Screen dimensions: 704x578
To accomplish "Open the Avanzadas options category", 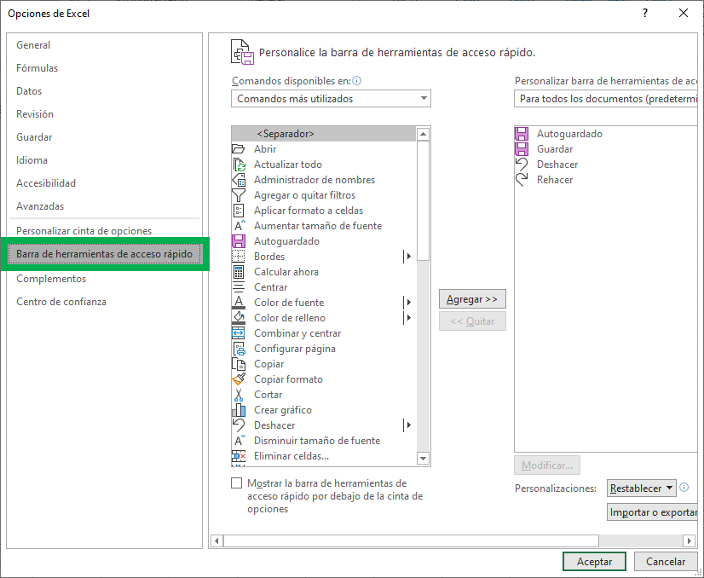I will click(105, 206).
